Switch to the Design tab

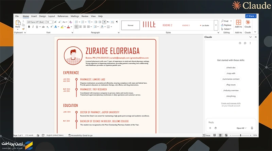click(x=42, y=16)
